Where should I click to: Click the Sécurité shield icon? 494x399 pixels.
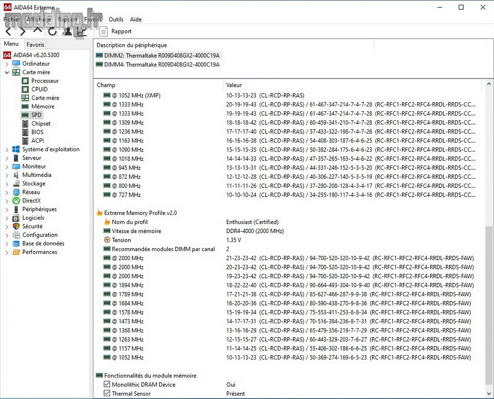pyautogui.click(x=16, y=226)
